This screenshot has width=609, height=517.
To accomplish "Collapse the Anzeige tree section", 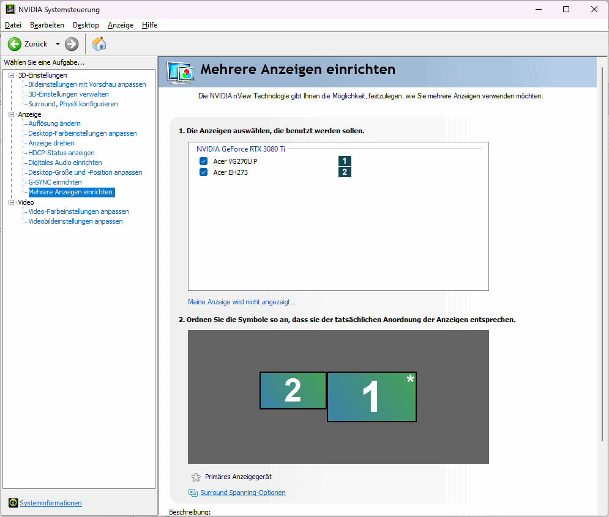I will 11,114.
